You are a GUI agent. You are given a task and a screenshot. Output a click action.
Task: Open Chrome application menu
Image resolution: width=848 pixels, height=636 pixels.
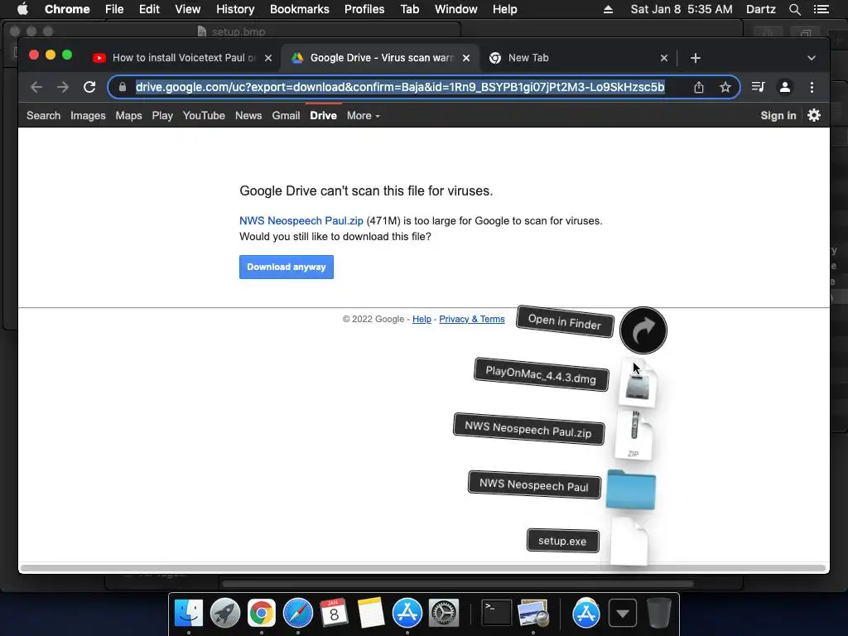[67, 9]
